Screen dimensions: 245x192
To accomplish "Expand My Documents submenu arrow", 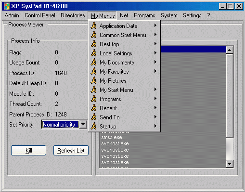I will pos(155,62).
